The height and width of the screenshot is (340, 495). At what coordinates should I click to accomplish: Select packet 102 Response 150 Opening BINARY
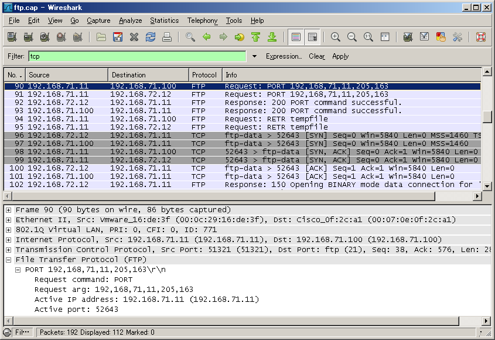pyautogui.click(x=243, y=185)
